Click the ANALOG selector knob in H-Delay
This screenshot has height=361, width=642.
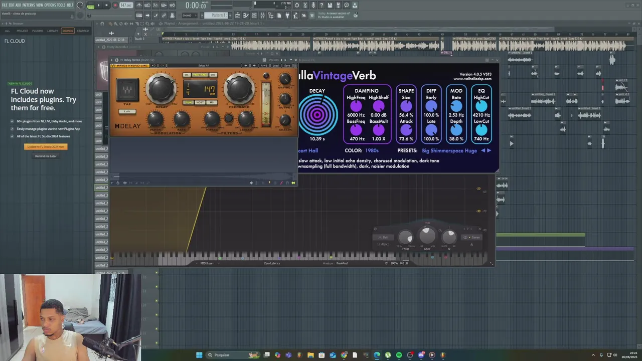(x=285, y=120)
